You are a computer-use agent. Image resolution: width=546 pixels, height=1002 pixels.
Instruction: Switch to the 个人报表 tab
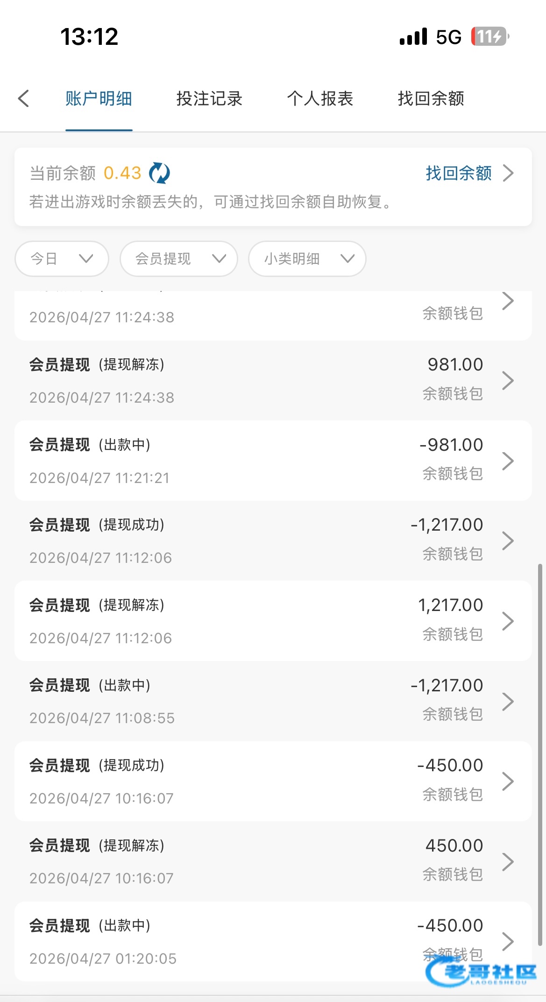(x=320, y=99)
